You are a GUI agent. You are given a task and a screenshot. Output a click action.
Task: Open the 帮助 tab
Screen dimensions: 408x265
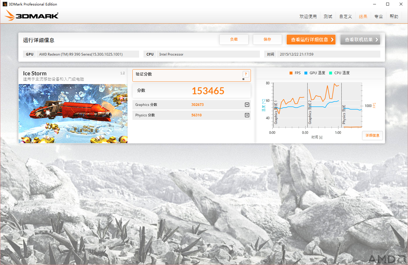tap(394, 16)
